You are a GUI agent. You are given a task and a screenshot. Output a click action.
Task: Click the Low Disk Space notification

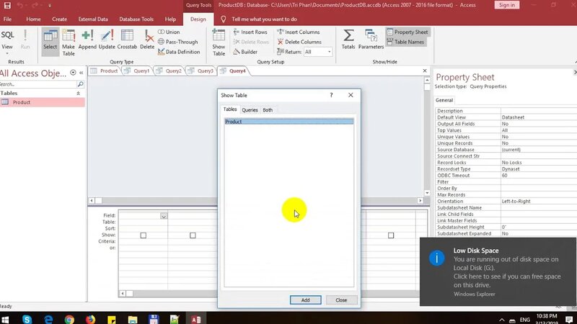tap(498, 271)
